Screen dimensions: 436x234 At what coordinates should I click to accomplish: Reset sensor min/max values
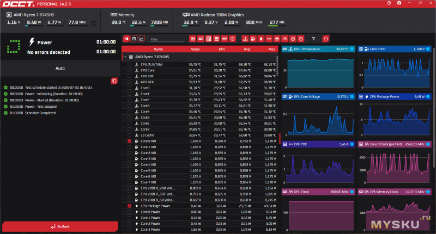click(325, 39)
